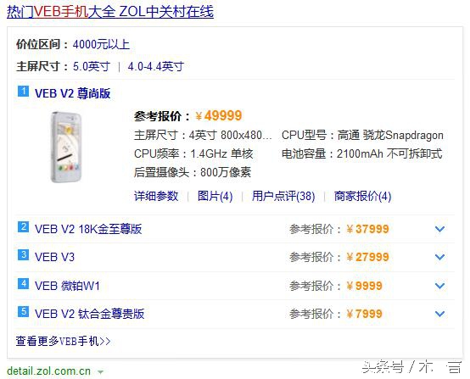Filter by 5.0英寸 screen size

click(92, 66)
